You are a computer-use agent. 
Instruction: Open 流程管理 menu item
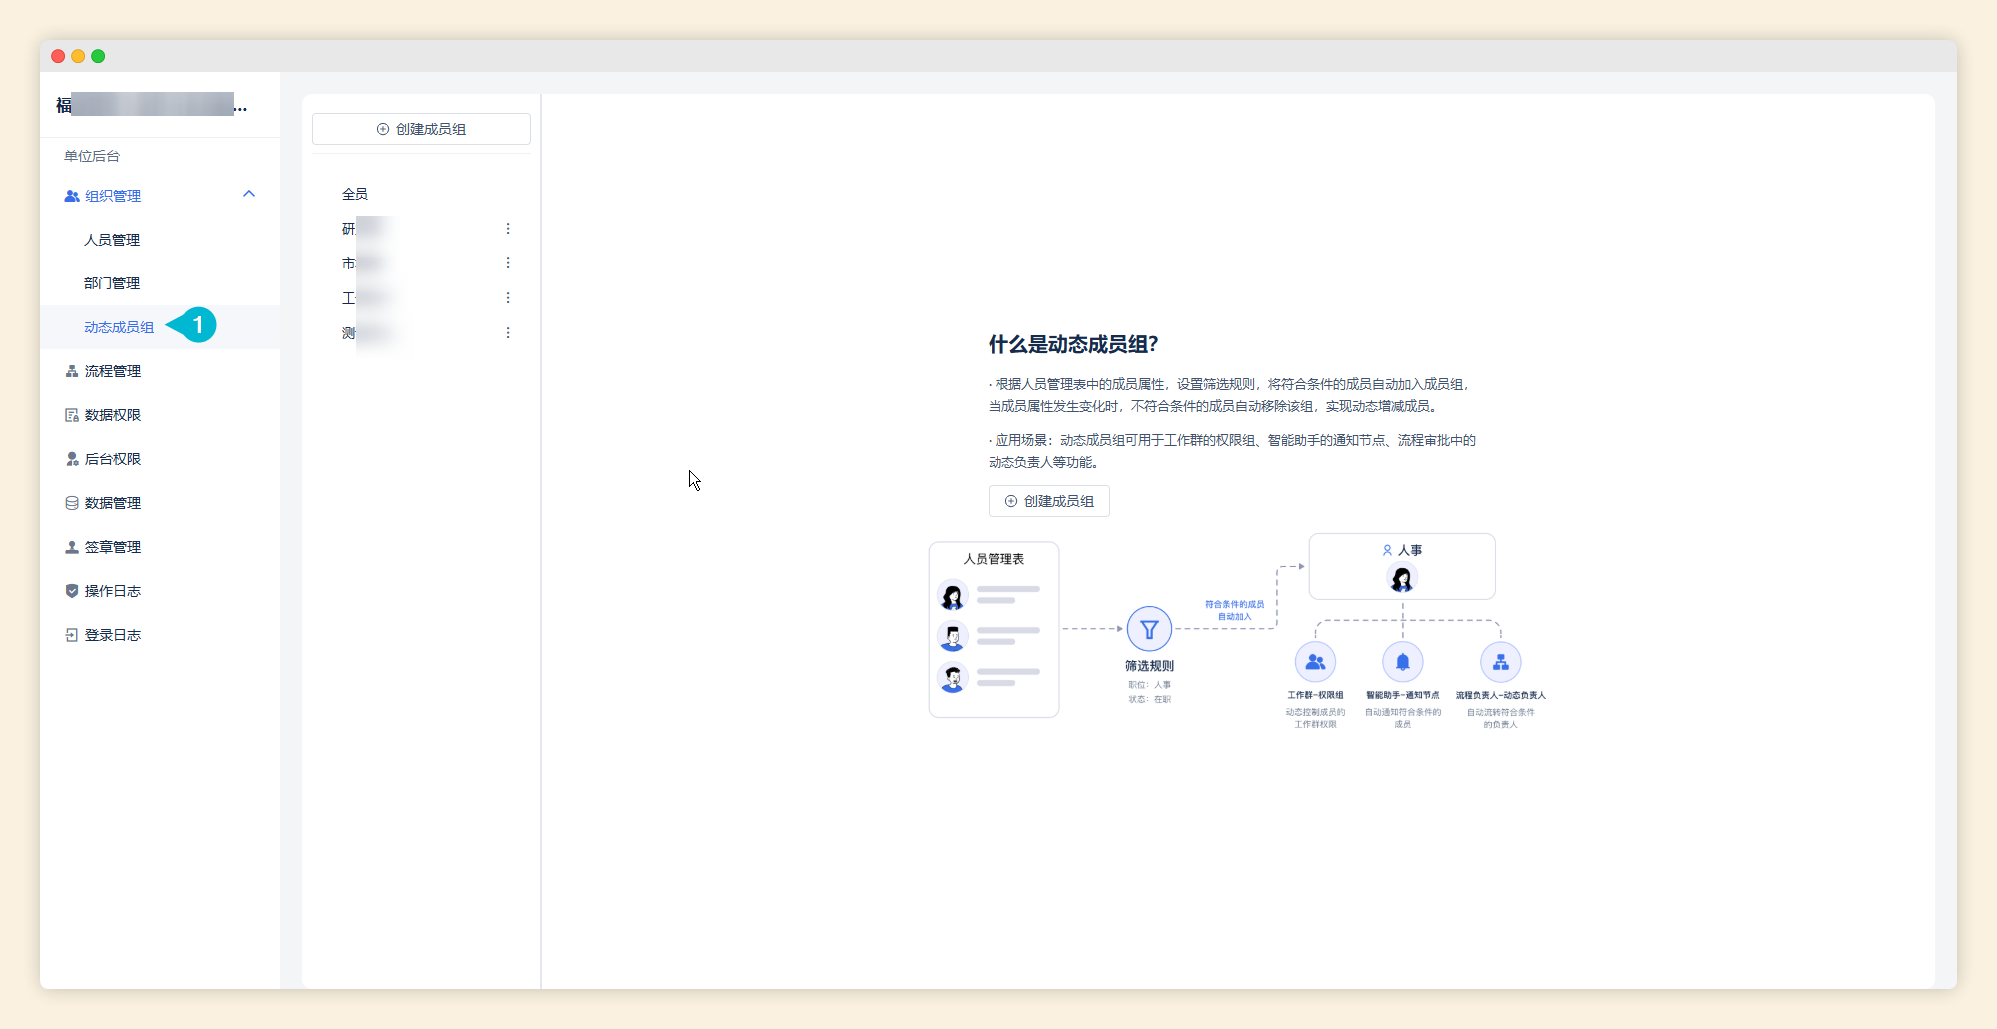pyautogui.click(x=113, y=371)
